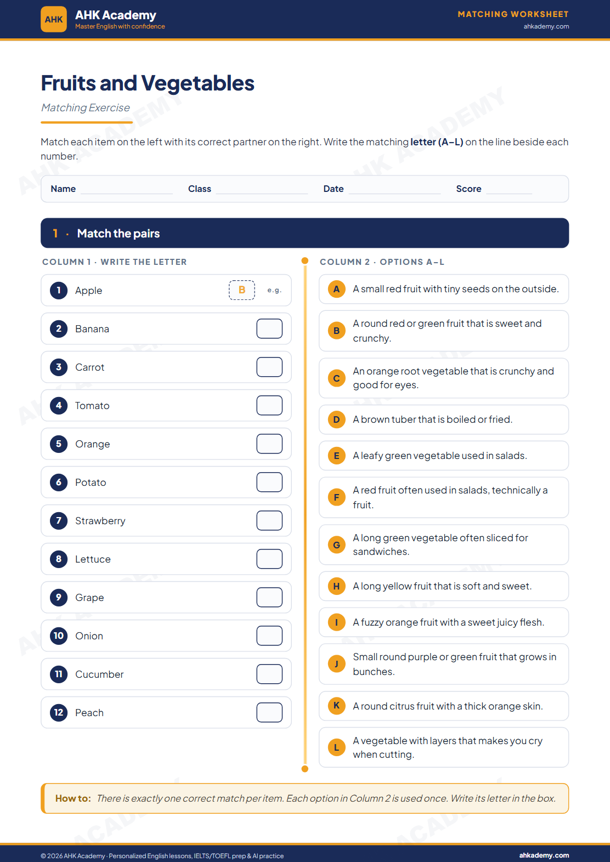Screen dimensions: 610x862
Task: Click the letter L option badge
Action: pyautogui.click(x=336, y=747)
